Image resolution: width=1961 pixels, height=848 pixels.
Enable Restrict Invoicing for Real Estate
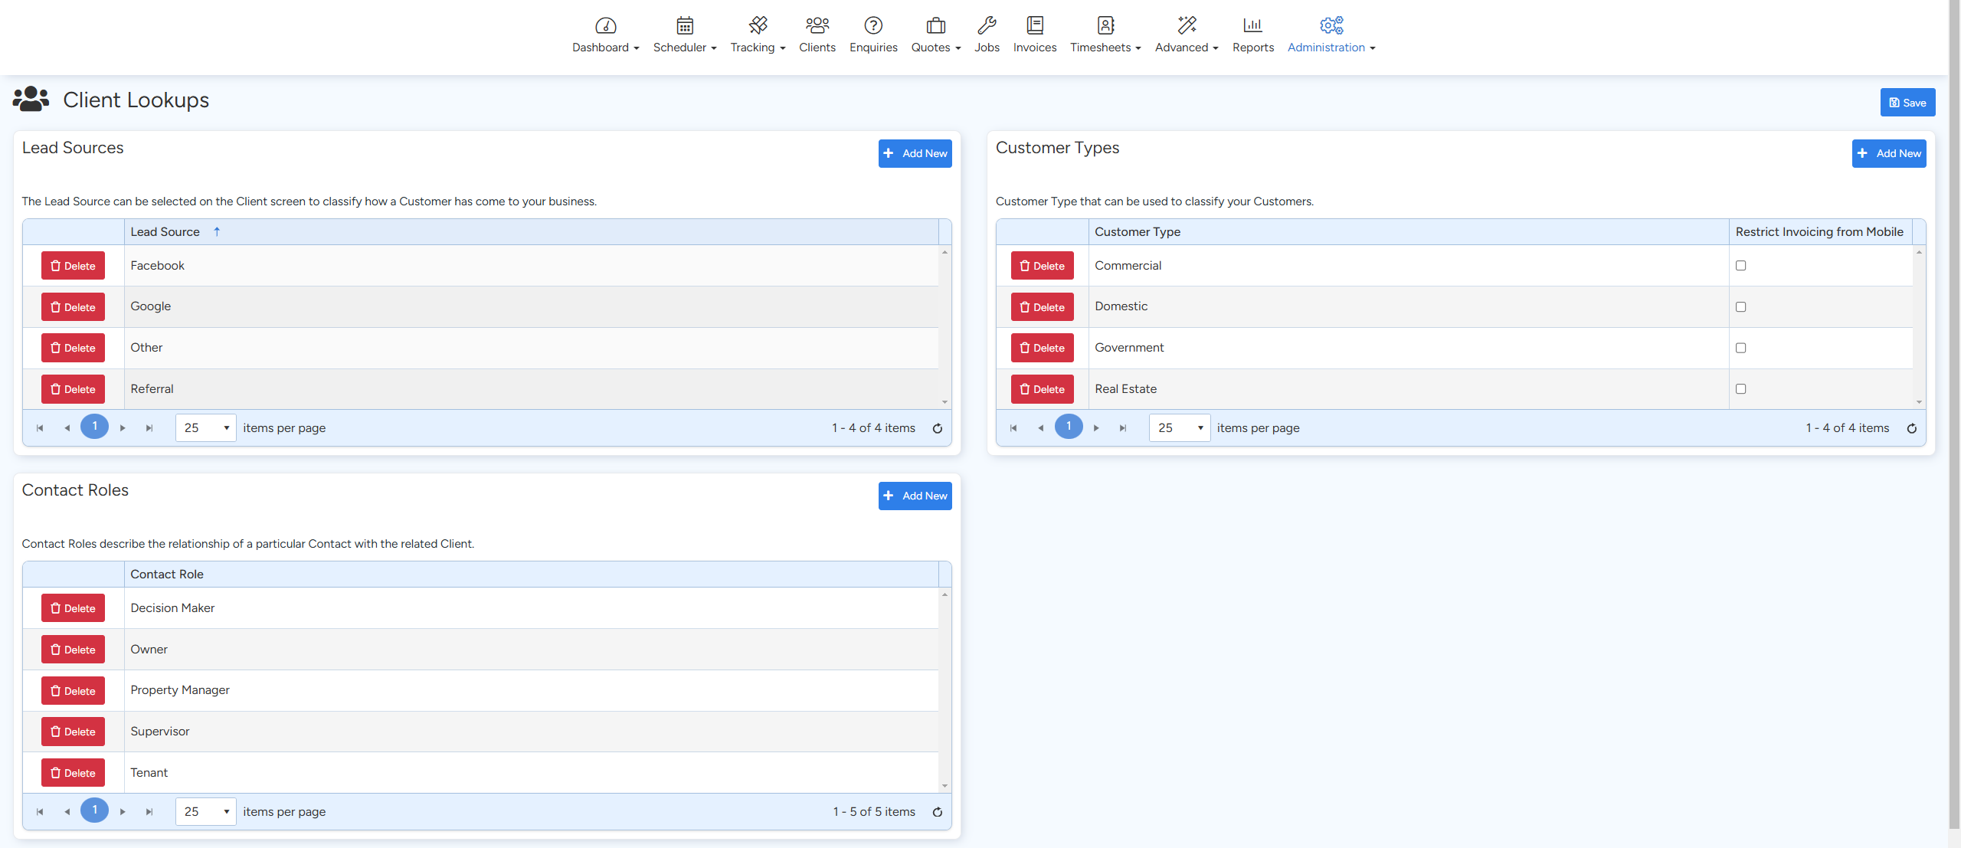(1740, 389)
